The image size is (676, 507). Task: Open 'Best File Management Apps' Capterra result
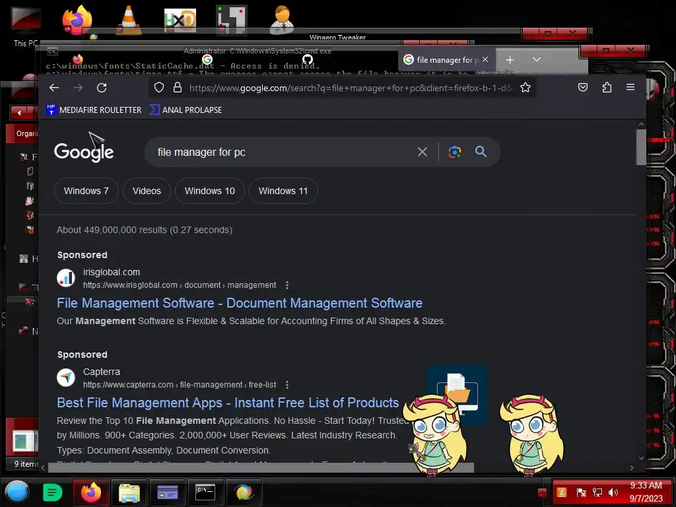(228, 403)
